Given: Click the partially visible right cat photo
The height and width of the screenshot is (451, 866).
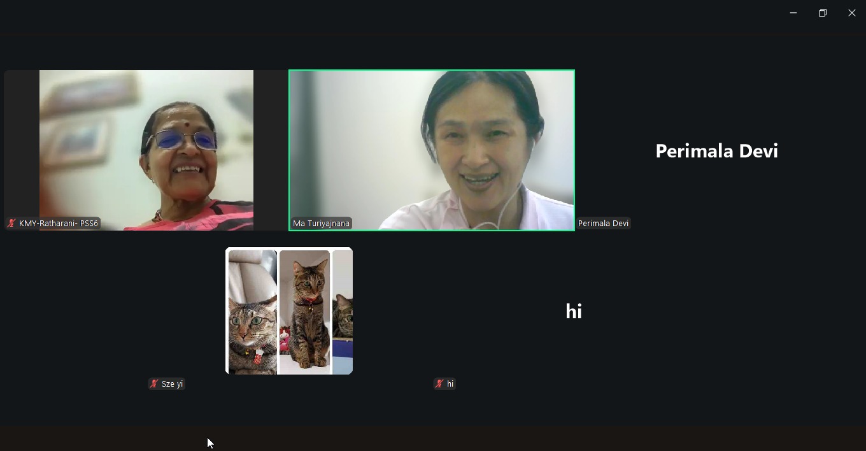Looking at the screenshot, I should (343, 312).
